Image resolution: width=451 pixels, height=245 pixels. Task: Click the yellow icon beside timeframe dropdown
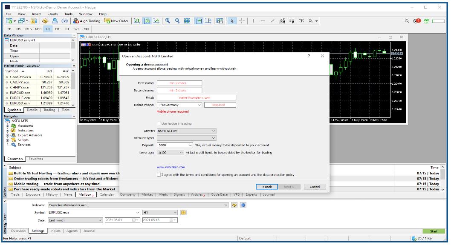click(x=183, y=213)
